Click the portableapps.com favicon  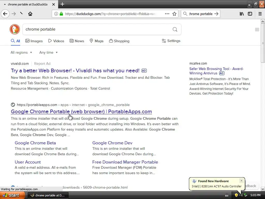click(x=13, y=105)
